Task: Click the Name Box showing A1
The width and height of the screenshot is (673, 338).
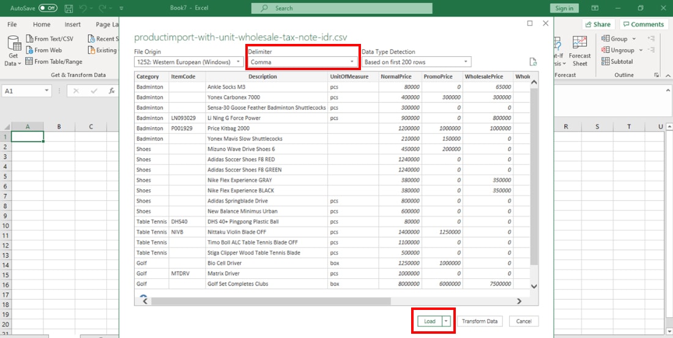Action: coord(23,91)
